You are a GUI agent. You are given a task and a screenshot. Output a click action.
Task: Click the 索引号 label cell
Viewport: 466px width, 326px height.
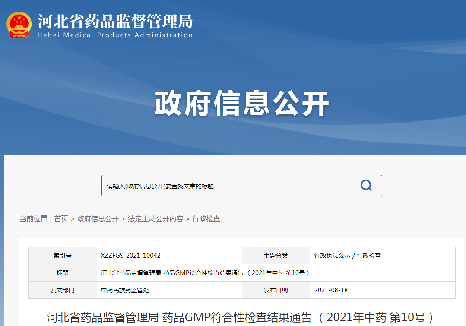tap(63, 256)
